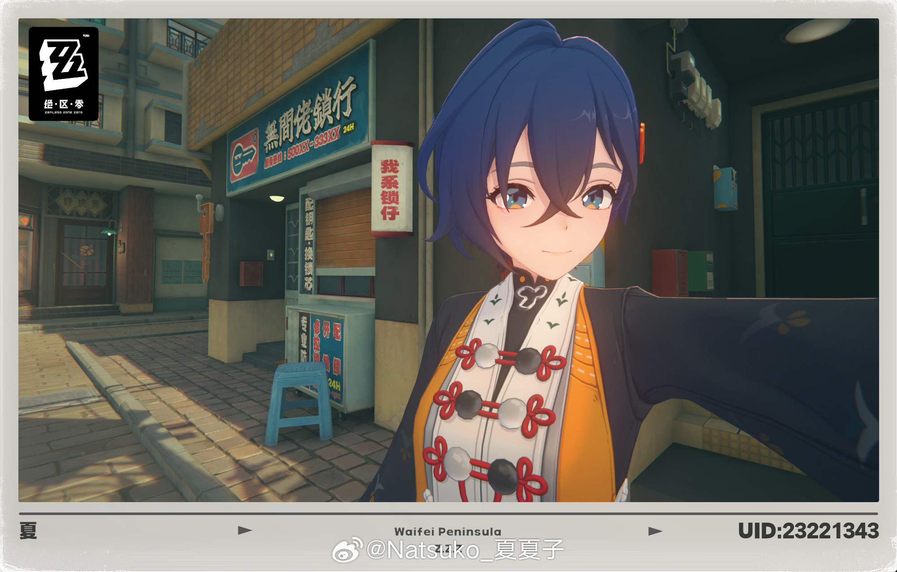Click the '夏' player name text
The height and width of the screenshot is (572, 897).
coord(28,530)
